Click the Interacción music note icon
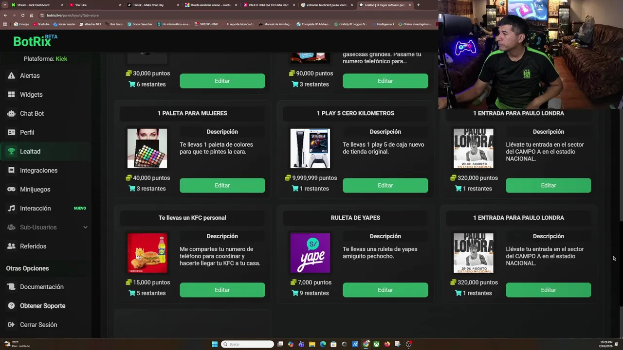The width and height of the screenshot is (623, 350). click(x=11, y=208)
